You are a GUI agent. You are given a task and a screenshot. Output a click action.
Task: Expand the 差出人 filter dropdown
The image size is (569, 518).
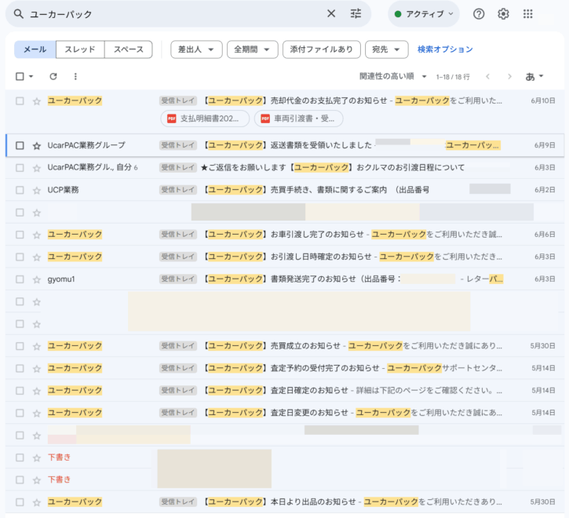coord(196,49)
